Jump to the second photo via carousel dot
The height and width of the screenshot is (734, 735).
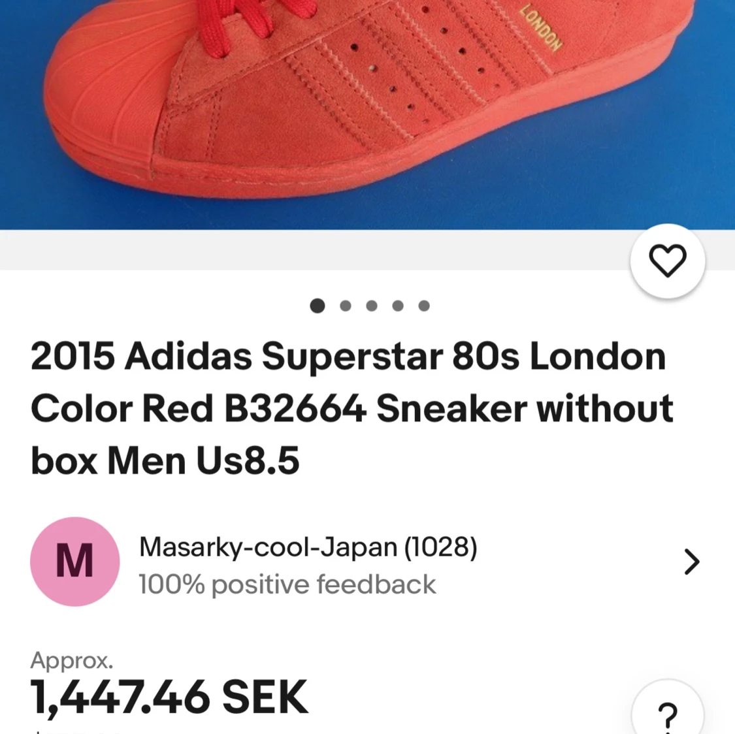click(345, 306)
